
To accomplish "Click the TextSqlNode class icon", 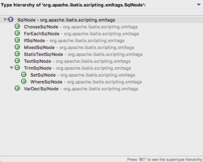I will (17, 61).
